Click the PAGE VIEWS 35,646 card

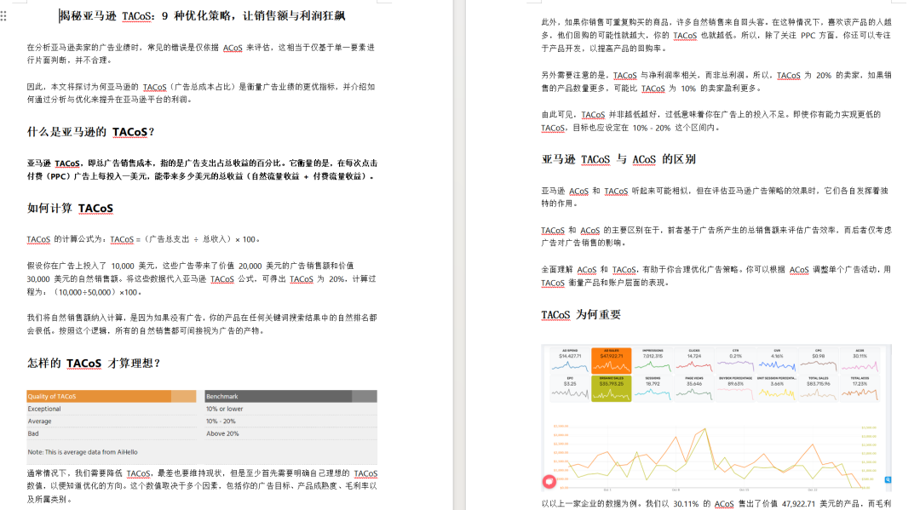pos(694,388)
